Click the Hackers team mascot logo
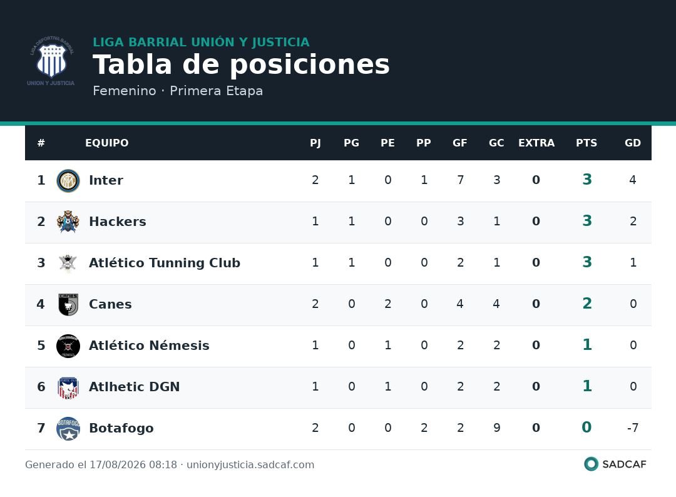Image resolution: width=676 pixels, height=497 pixels. [68, 222]
